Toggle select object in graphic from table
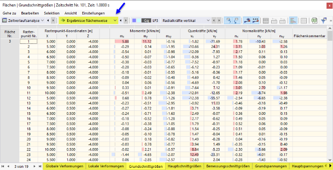This screenshot has width=333, height=170. (229, 21)
